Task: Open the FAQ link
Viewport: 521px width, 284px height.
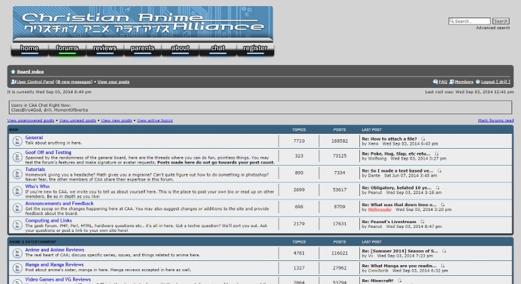Action: (443, 82)
